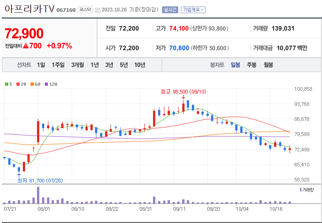Click the purple 거래량 legend marker
The width and height of the screenshot is (322, 223).
pyautogui.click(x=301, y=190)
